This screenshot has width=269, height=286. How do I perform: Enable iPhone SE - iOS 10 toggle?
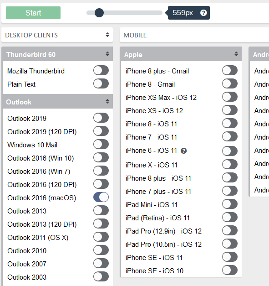(x=230, y=270)
